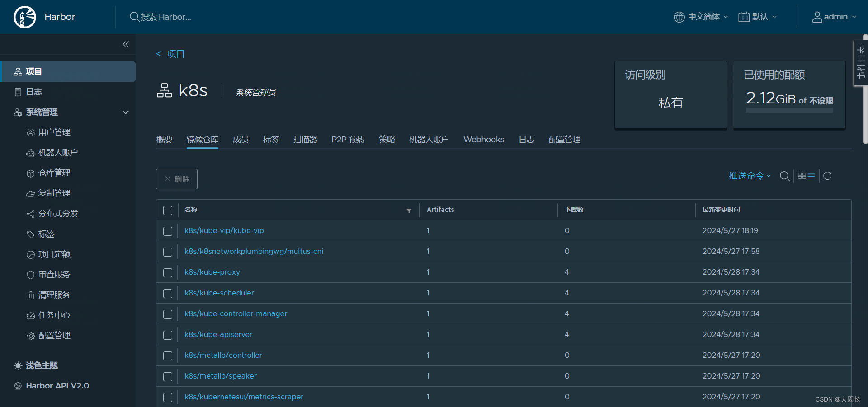Open the 事件日志 side panel tab

pyautogui.click(x=861, y=63)
